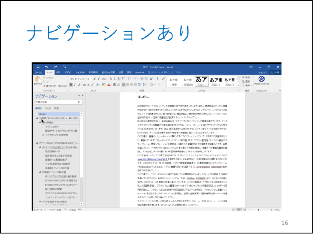Toggle Italic formatting button I
This screenshot has width=314, height=235.
pos(75,85)
